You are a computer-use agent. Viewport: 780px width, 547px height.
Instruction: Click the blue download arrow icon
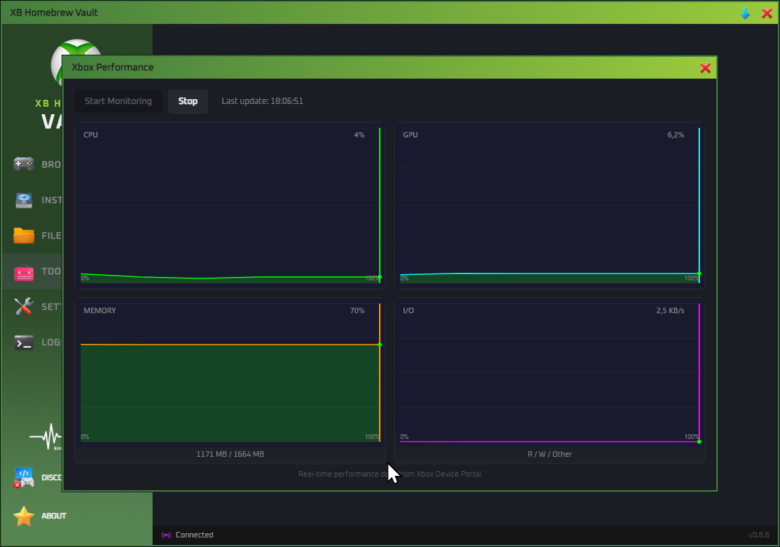point(745,13)
